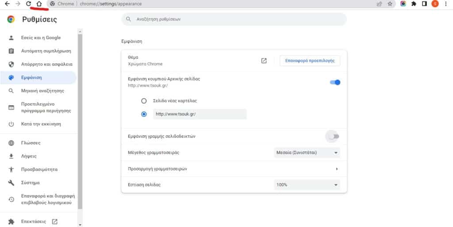
Task: Click the sidebar vertical scrollbar
Action: [80, 119]
